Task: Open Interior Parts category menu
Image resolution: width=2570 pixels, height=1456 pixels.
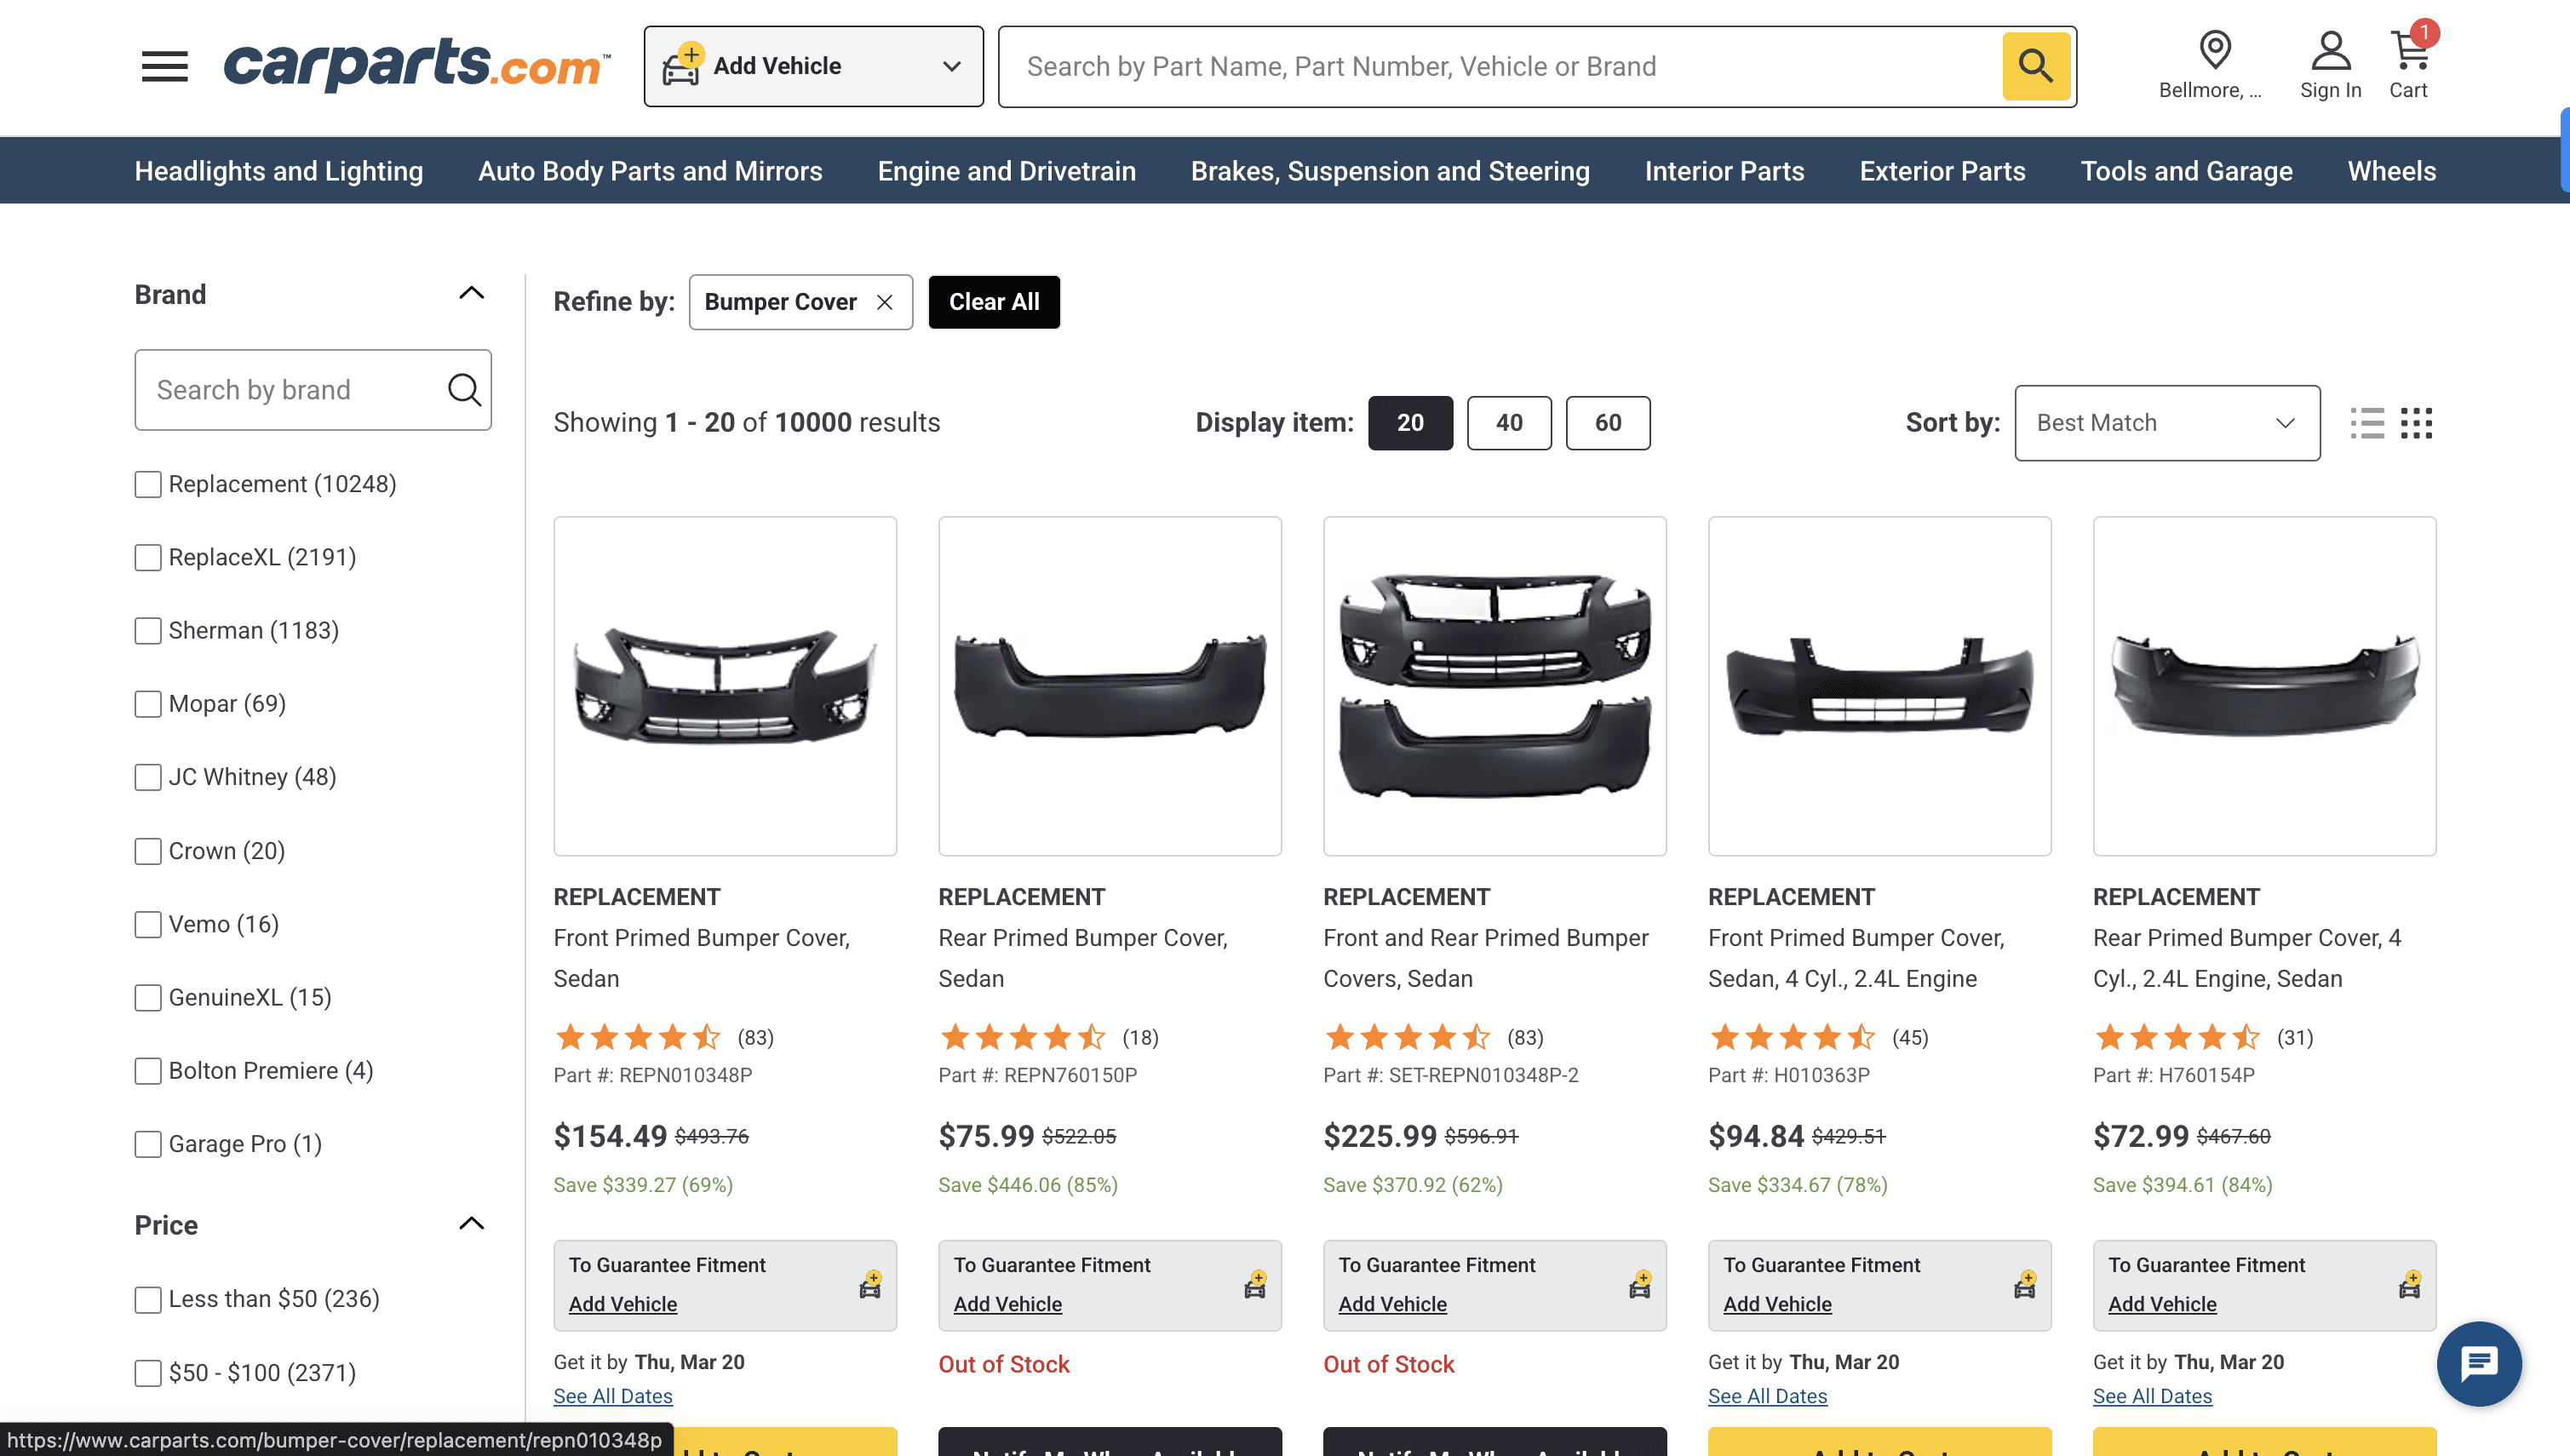Action: (x=1724, y=171)
